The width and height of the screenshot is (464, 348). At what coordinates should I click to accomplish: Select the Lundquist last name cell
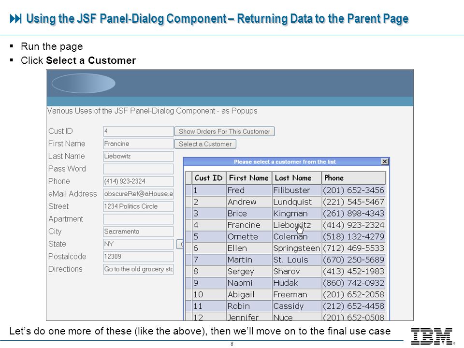point(296,202)
